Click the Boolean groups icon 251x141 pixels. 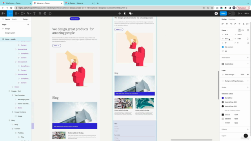point(130,13)
